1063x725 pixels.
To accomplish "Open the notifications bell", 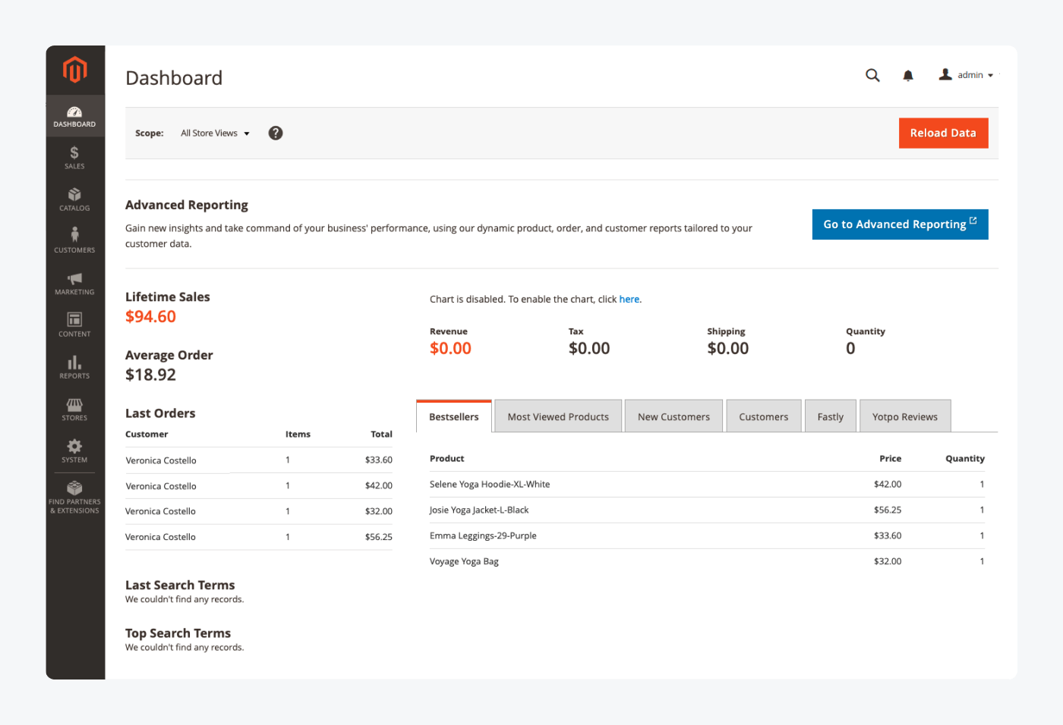I will coord(908,75).
